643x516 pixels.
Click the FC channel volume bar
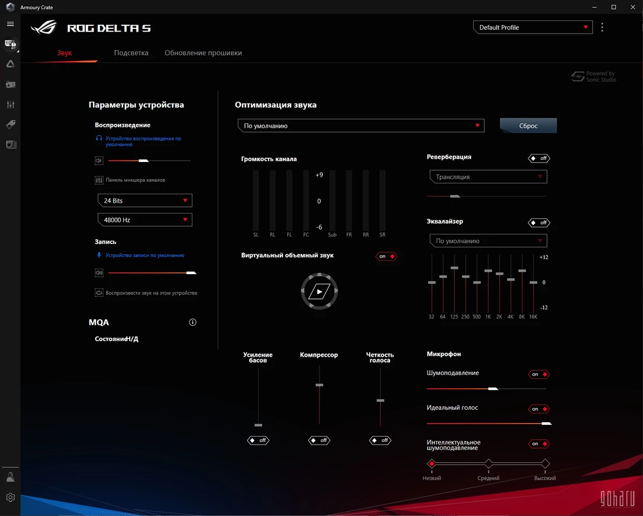coord(306,201)
